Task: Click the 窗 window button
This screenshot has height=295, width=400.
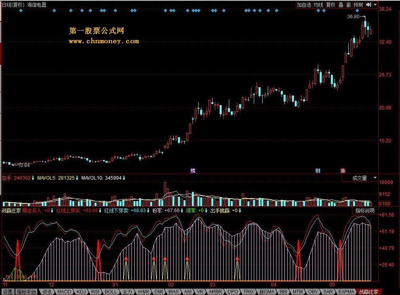Action: (x=348, y=5)
